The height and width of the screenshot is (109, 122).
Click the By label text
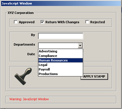(x=33, y=35)
